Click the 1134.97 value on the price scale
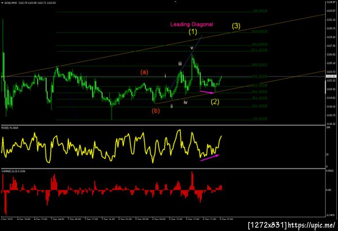The height and width of the screenshot is (231, 338). click(331, 2)
